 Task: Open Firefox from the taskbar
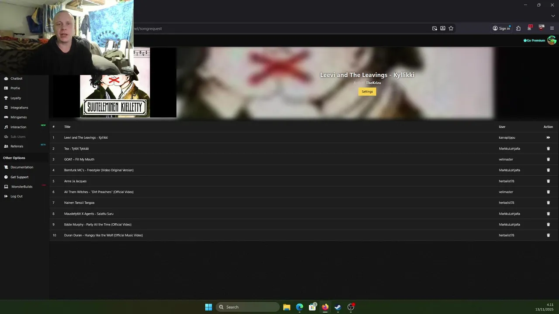tap(325, 307)
